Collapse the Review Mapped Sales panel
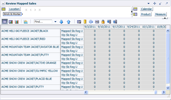This screenshot has height=100, width=171. click(3, 3)
